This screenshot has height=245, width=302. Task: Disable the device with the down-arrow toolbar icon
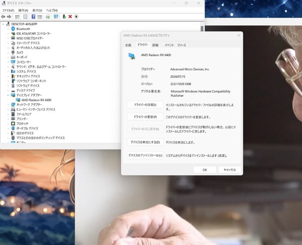pos(76,17)
